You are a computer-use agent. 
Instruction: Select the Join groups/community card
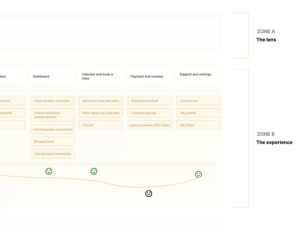pos(52,154)
